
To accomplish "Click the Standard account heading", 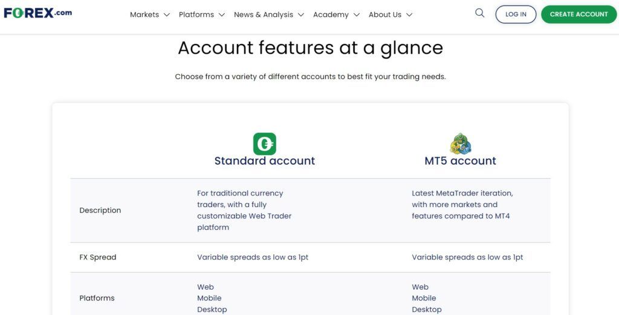I will pos(265,161).
